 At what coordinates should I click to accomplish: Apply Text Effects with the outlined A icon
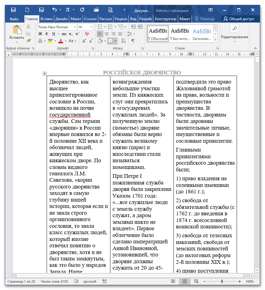pyautogui.click(x=40, y=41)
